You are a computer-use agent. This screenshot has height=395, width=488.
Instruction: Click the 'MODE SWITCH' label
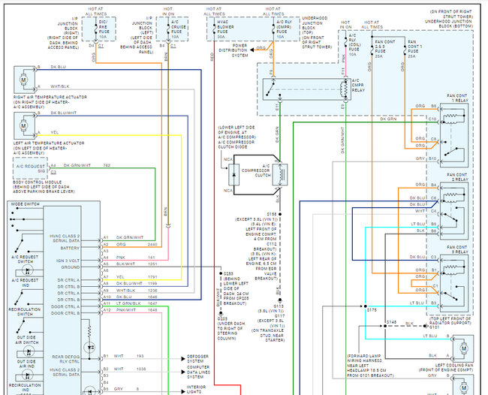(x=26, y=204)
